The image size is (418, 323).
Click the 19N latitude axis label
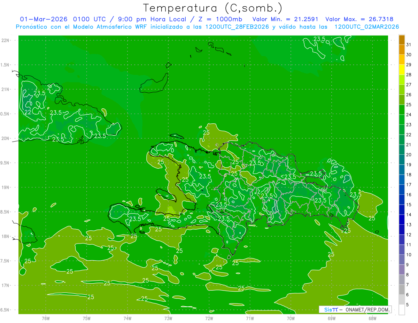coord(5,187)
